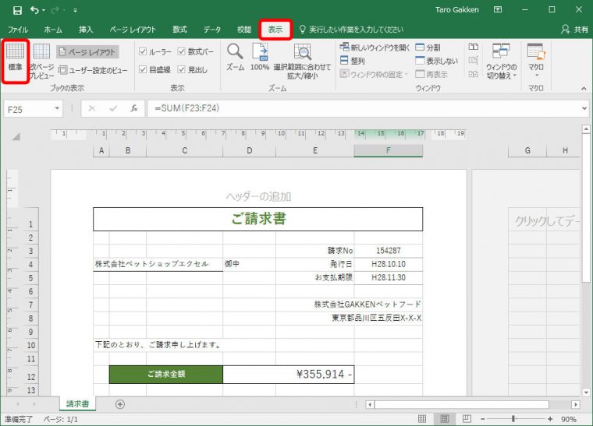
Task: Click the Select All corner triangle
Action: tap(16, 136)
